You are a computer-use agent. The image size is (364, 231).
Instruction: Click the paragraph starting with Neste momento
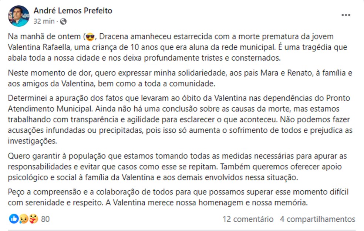point(180,78)
